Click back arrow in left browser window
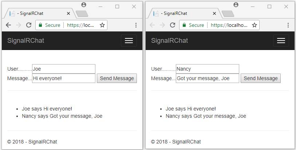This screenshot has height=150, width=296. pos(8,25)
